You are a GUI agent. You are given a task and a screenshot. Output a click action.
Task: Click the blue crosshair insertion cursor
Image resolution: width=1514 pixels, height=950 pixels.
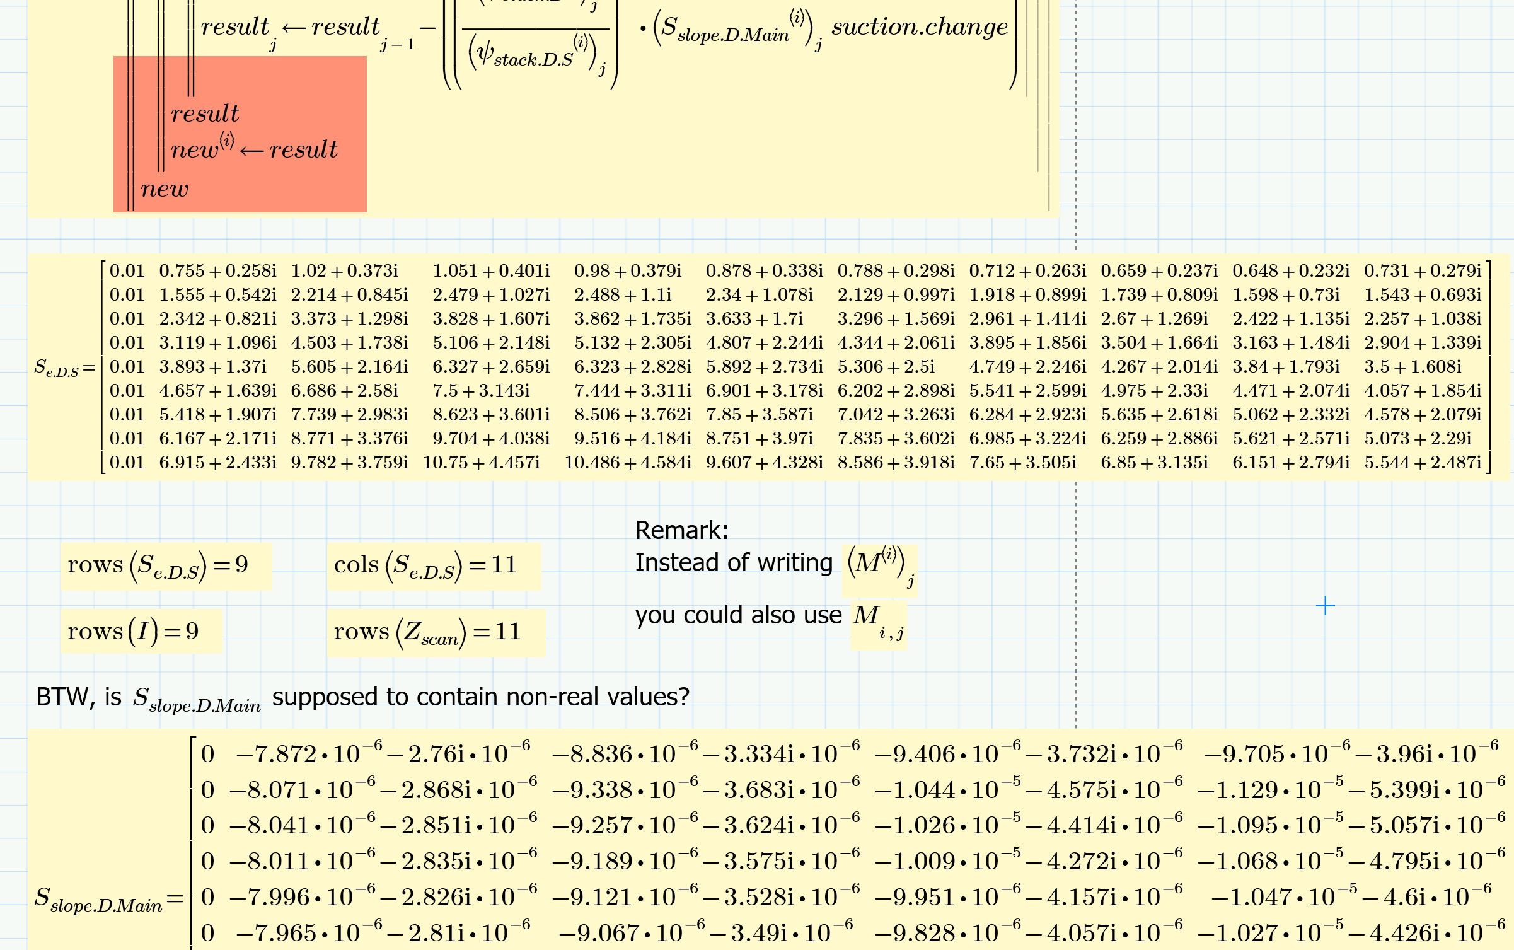1325,606
